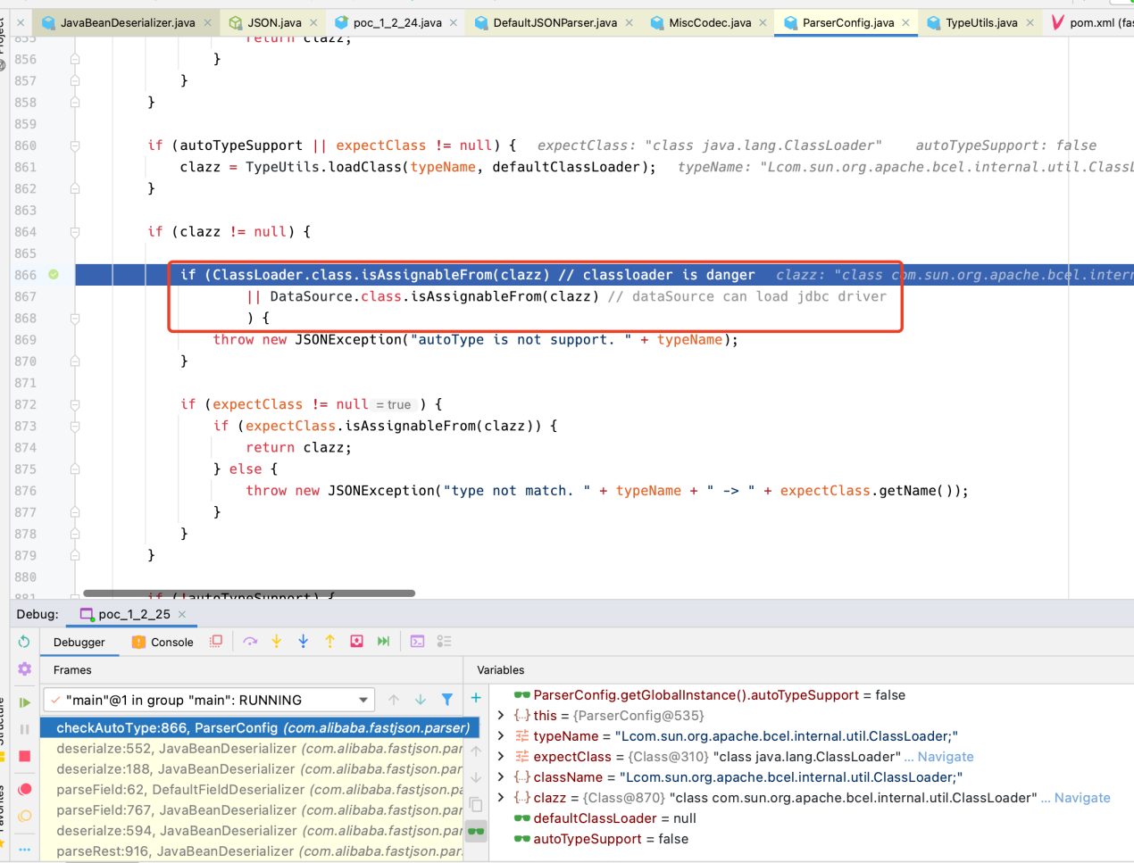Select checkAutoType:866 ParserConfig frame
Viewport: 1134px width, 863px height.
pyautogui.click(x=260, y=728)
